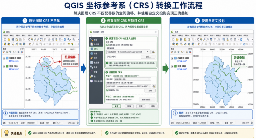Open 选择图层 dropdown showing 行政区划
256x140 pixels.
(132, 79)
